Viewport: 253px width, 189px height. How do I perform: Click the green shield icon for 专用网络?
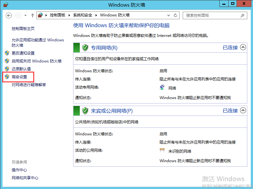coord(85,48)
